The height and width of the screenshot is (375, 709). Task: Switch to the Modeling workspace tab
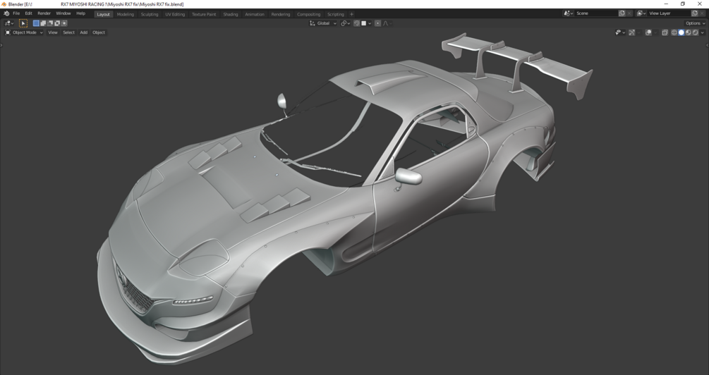pyautogui.click(x=126, y=15)
